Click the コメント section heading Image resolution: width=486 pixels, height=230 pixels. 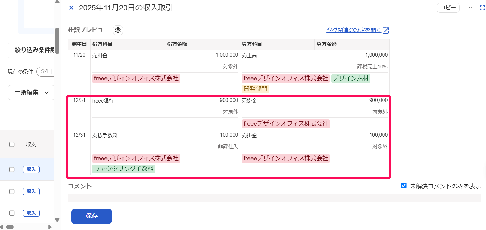click(80, 186)
